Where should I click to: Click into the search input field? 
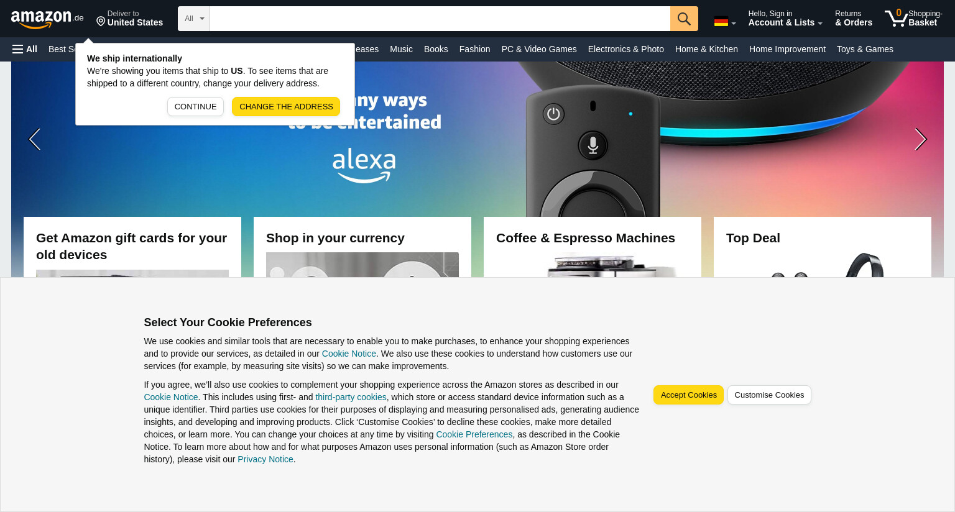point(440,19)
